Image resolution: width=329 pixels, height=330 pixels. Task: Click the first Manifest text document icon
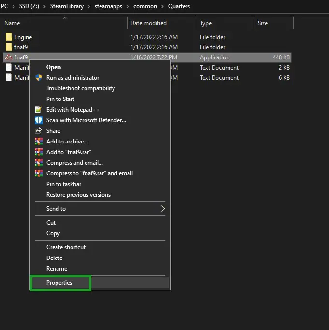click(x=9, y=67)
